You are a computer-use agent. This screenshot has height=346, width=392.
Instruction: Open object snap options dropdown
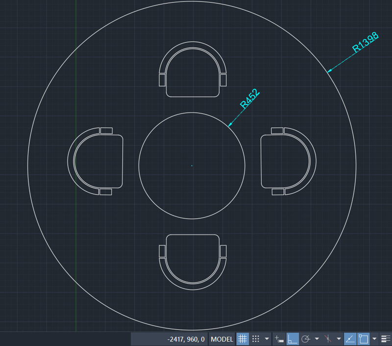(x=374, y=339)
